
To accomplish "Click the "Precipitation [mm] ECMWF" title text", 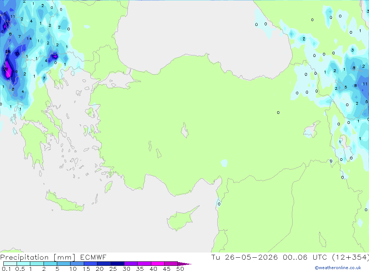I will [x=53, y=257].
